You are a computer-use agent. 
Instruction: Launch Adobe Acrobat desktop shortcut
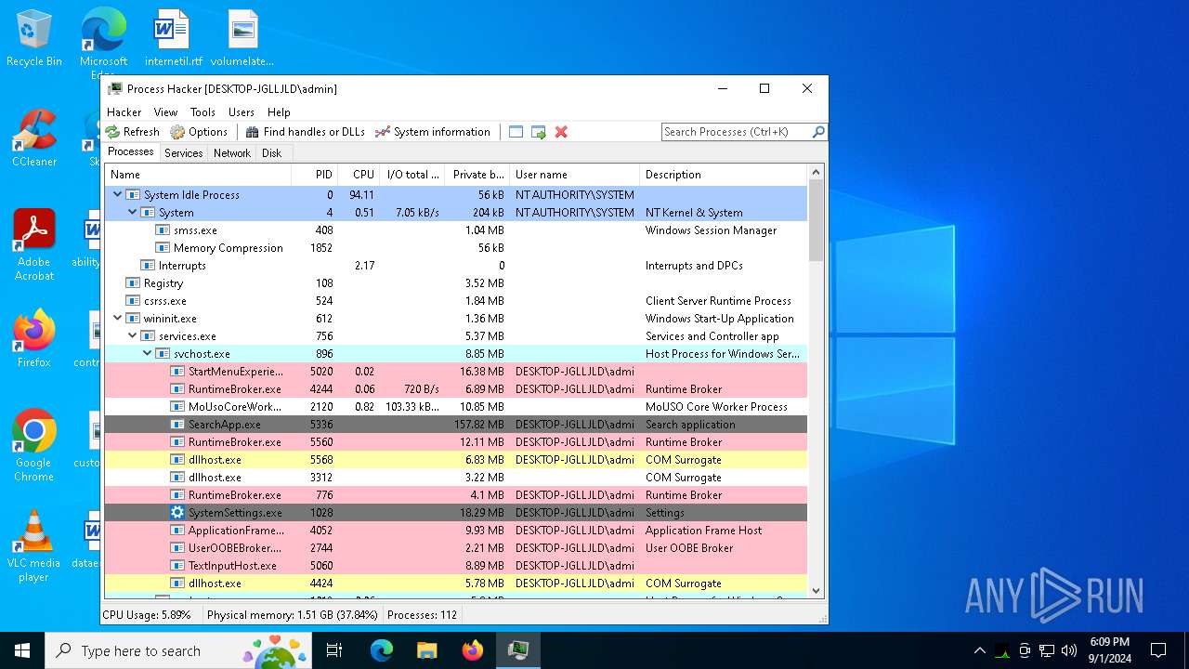click(34, 245)
